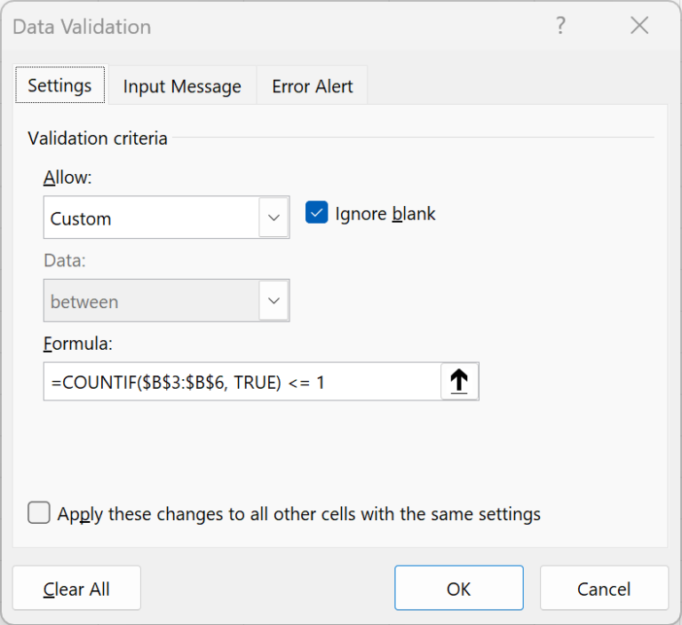
Task: Enable the Apply these changes checkbox
Action: [x=39, y=513]
